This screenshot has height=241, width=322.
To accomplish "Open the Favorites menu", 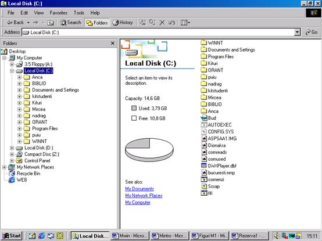I will coord(59,13).
